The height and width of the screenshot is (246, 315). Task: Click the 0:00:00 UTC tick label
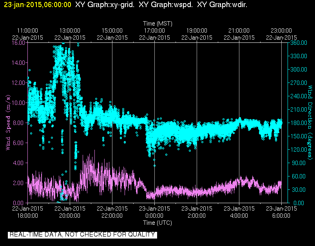154,216
